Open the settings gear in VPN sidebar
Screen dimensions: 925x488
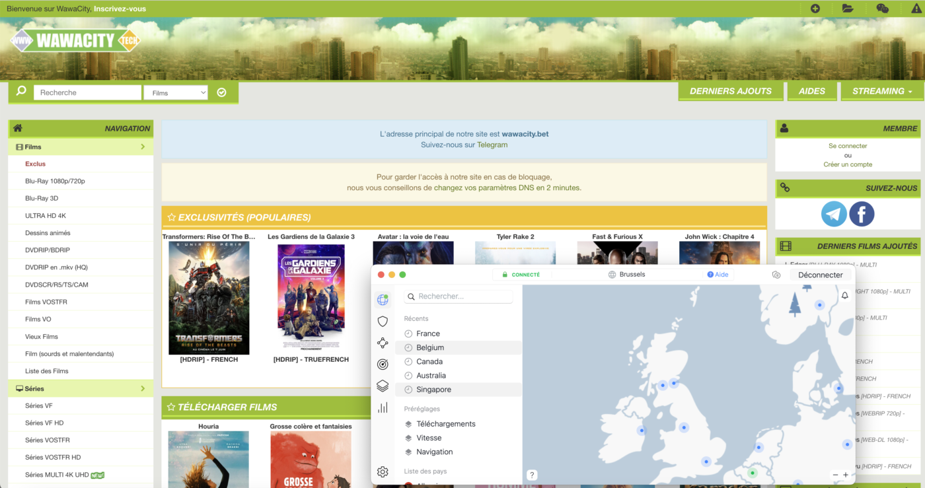tap(383, 471)
